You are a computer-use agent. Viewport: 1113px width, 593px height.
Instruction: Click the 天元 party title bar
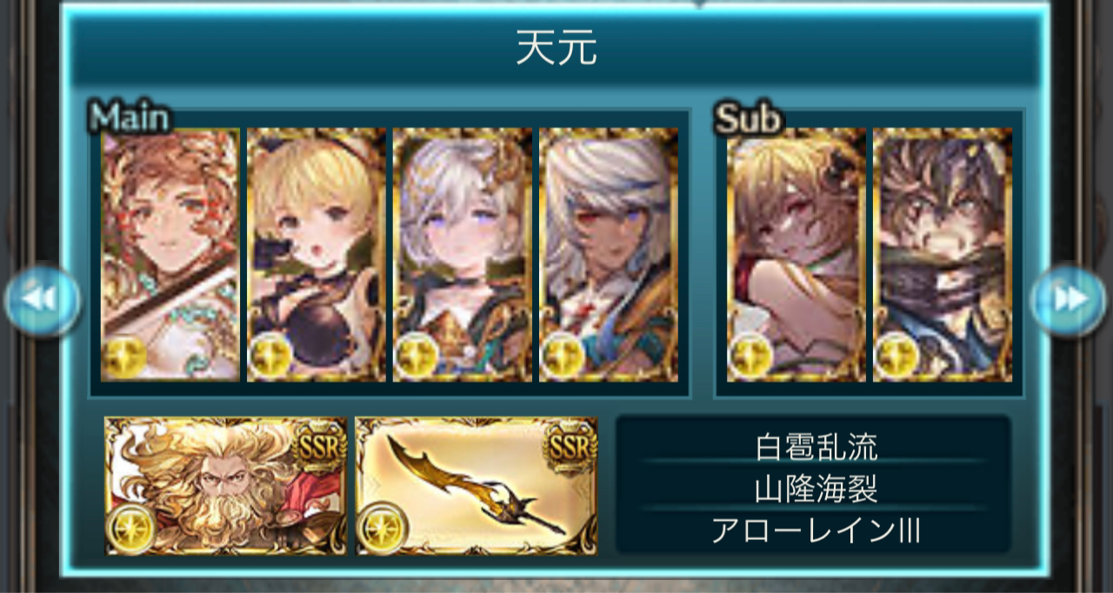(x=556, y=49)
